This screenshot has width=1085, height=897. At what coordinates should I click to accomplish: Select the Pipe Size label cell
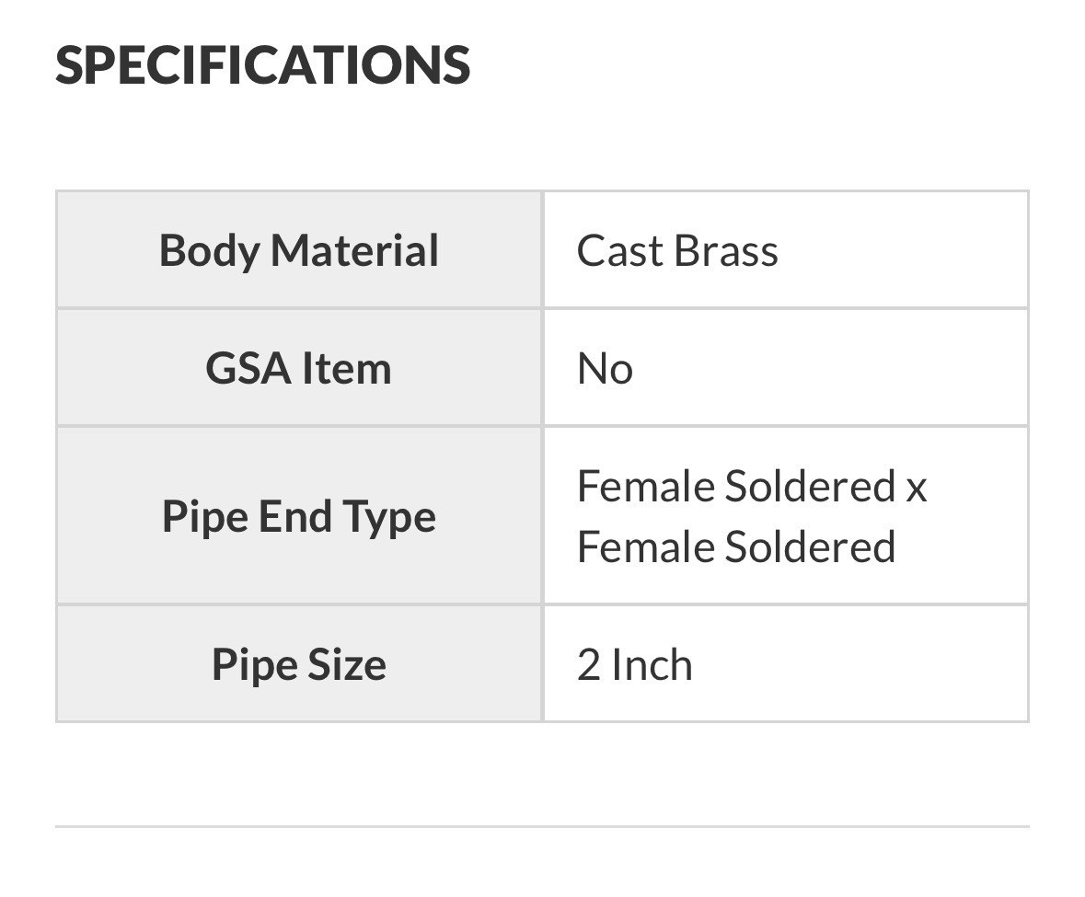coord(299,664)
